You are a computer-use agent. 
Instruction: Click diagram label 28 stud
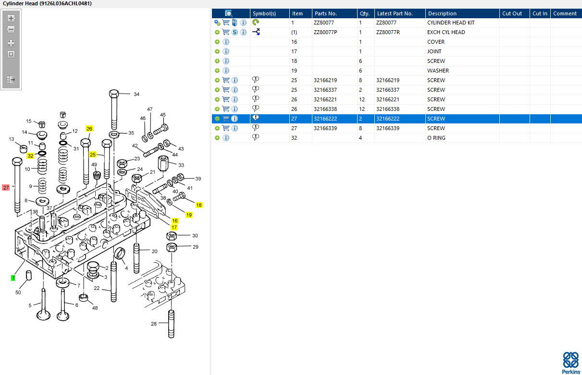(x=154, y=324)
